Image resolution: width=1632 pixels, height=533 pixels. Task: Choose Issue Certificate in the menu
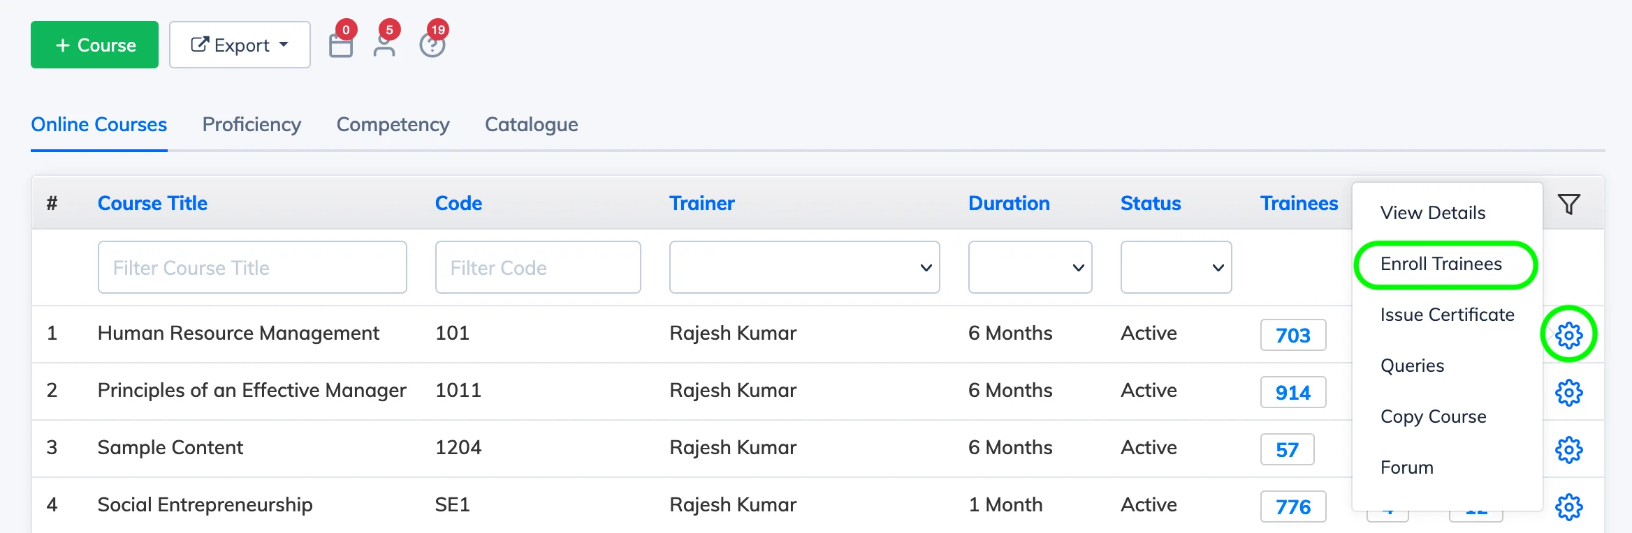coord(1448,315)
